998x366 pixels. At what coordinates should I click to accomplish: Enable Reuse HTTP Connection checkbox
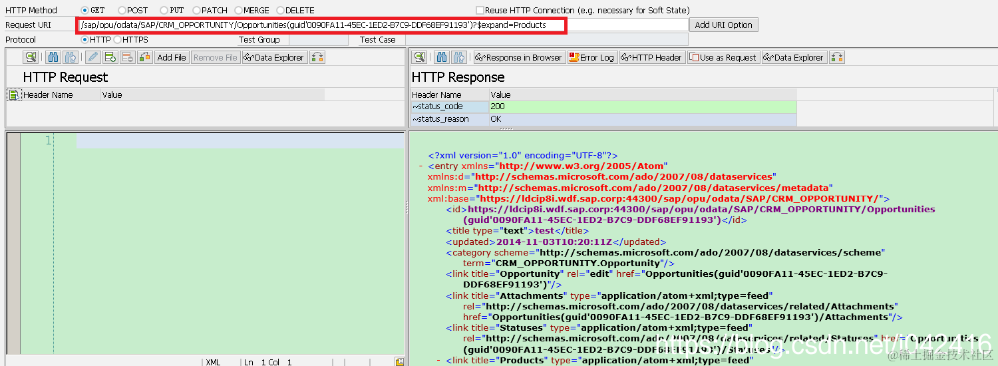(x=480, y=11)
